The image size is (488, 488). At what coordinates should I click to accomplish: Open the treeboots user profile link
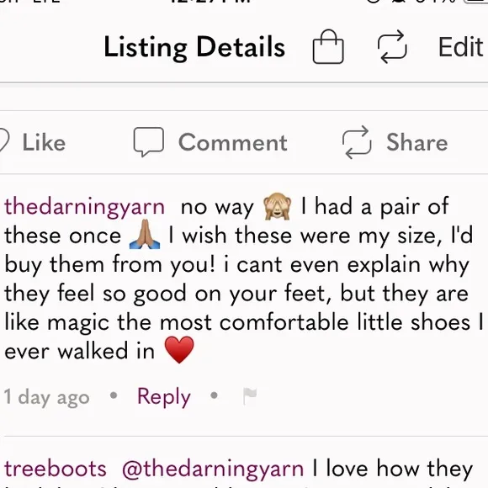coord(56,469)
